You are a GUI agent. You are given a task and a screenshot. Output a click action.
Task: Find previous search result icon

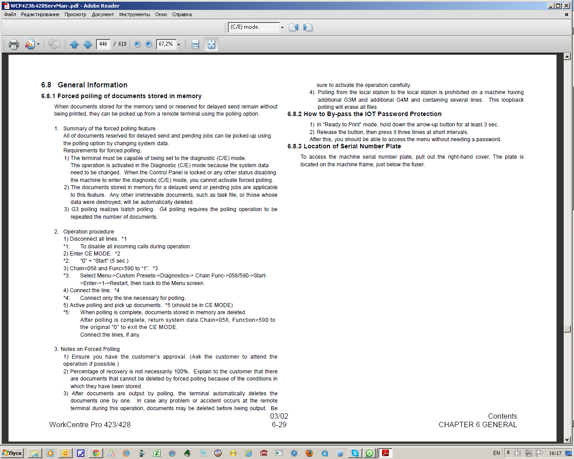(x=294, y=27)
